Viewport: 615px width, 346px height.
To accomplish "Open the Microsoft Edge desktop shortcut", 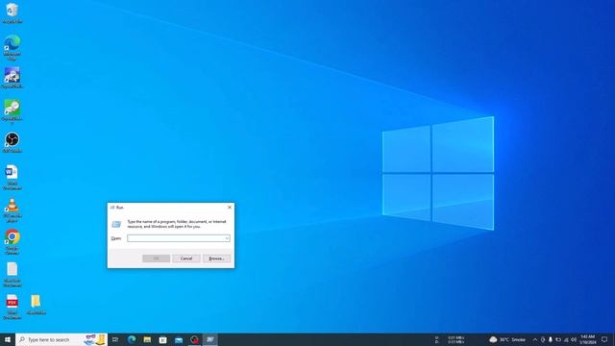I will 12,47.
